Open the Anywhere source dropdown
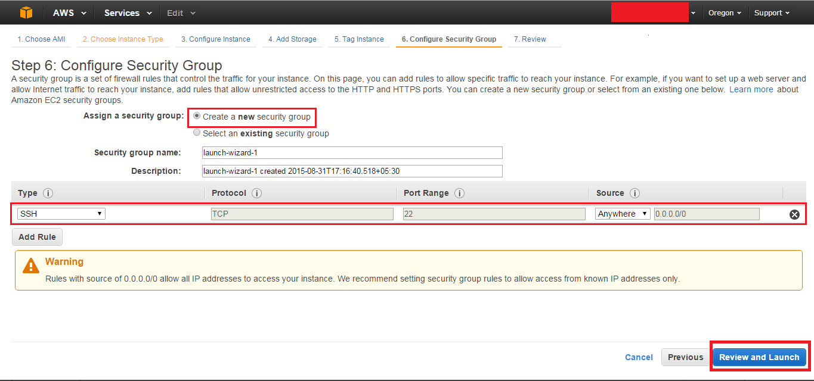The width and height of the screenshot is (814, 381). pos(623,214)
